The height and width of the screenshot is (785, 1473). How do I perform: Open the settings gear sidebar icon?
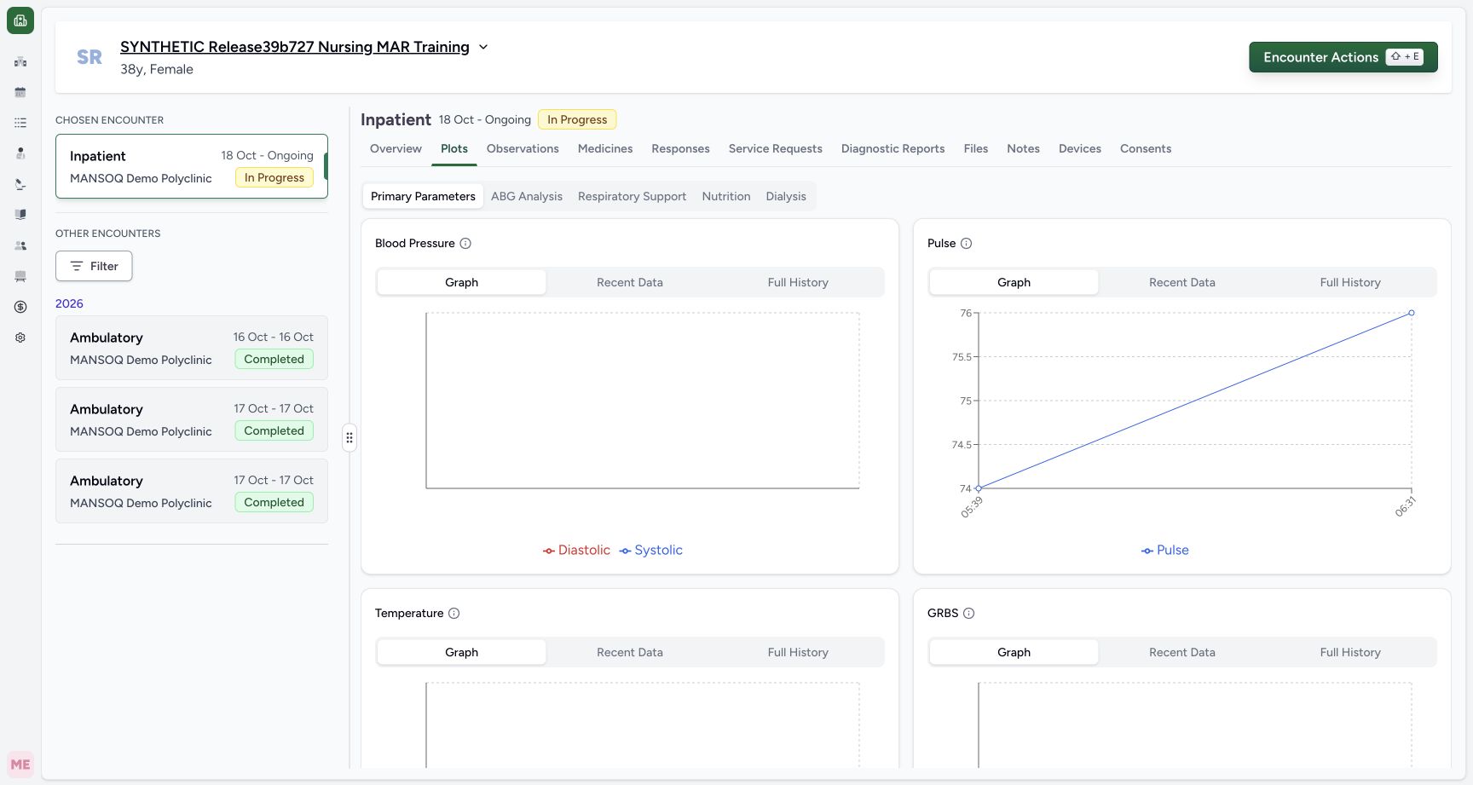[20, 338]
